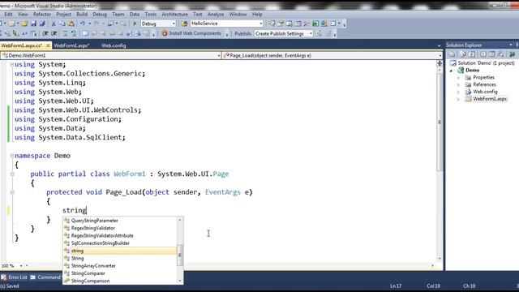Choose QueryStringParameter in IntelliSense list

coord(120,221)
